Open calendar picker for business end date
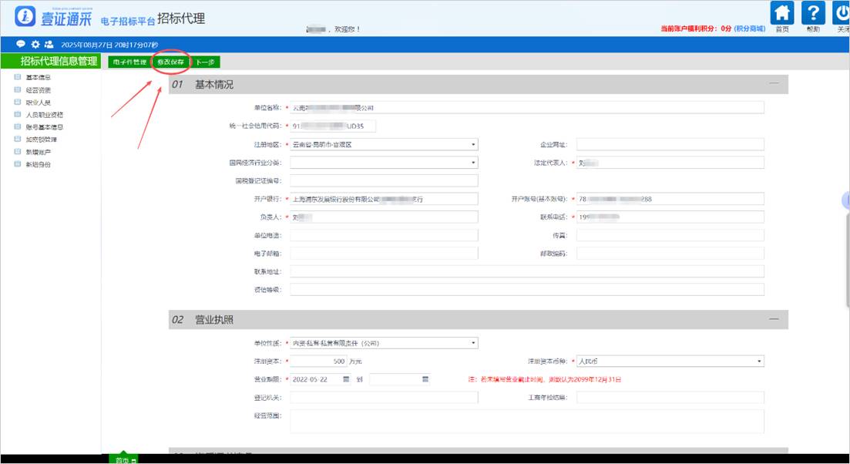Viewport: 850px width, 464px height. (x=425, y=379)
